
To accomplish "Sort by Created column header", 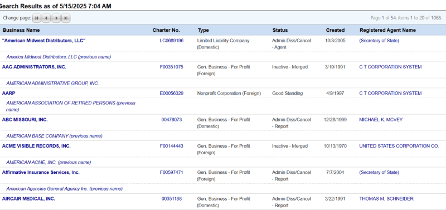I will (335, 30).
